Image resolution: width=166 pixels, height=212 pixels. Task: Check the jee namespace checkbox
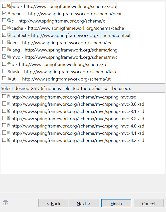pos(4,42)
